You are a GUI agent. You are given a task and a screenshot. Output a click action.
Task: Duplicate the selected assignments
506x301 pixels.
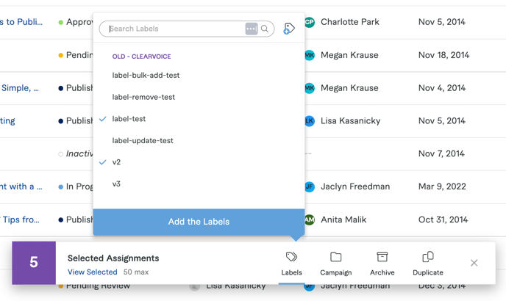427,263
